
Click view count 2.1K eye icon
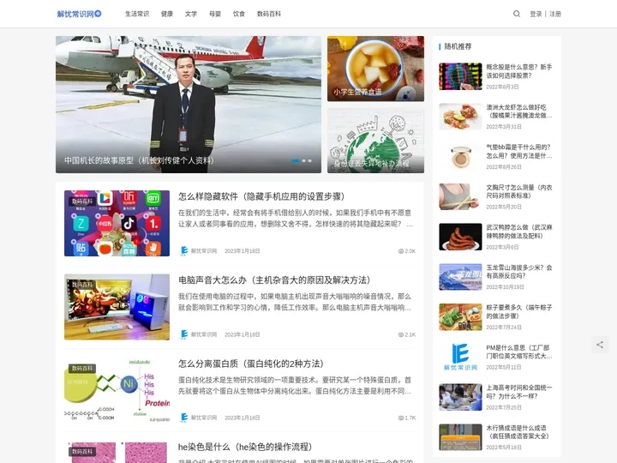(x=400, y=334)
